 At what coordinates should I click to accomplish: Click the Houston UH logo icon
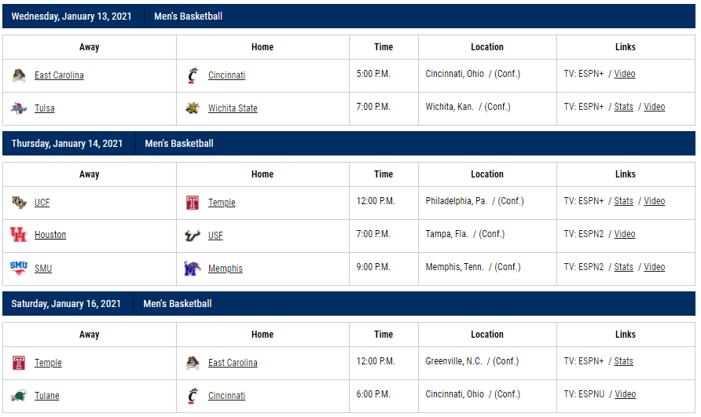[x=19, y=235]
